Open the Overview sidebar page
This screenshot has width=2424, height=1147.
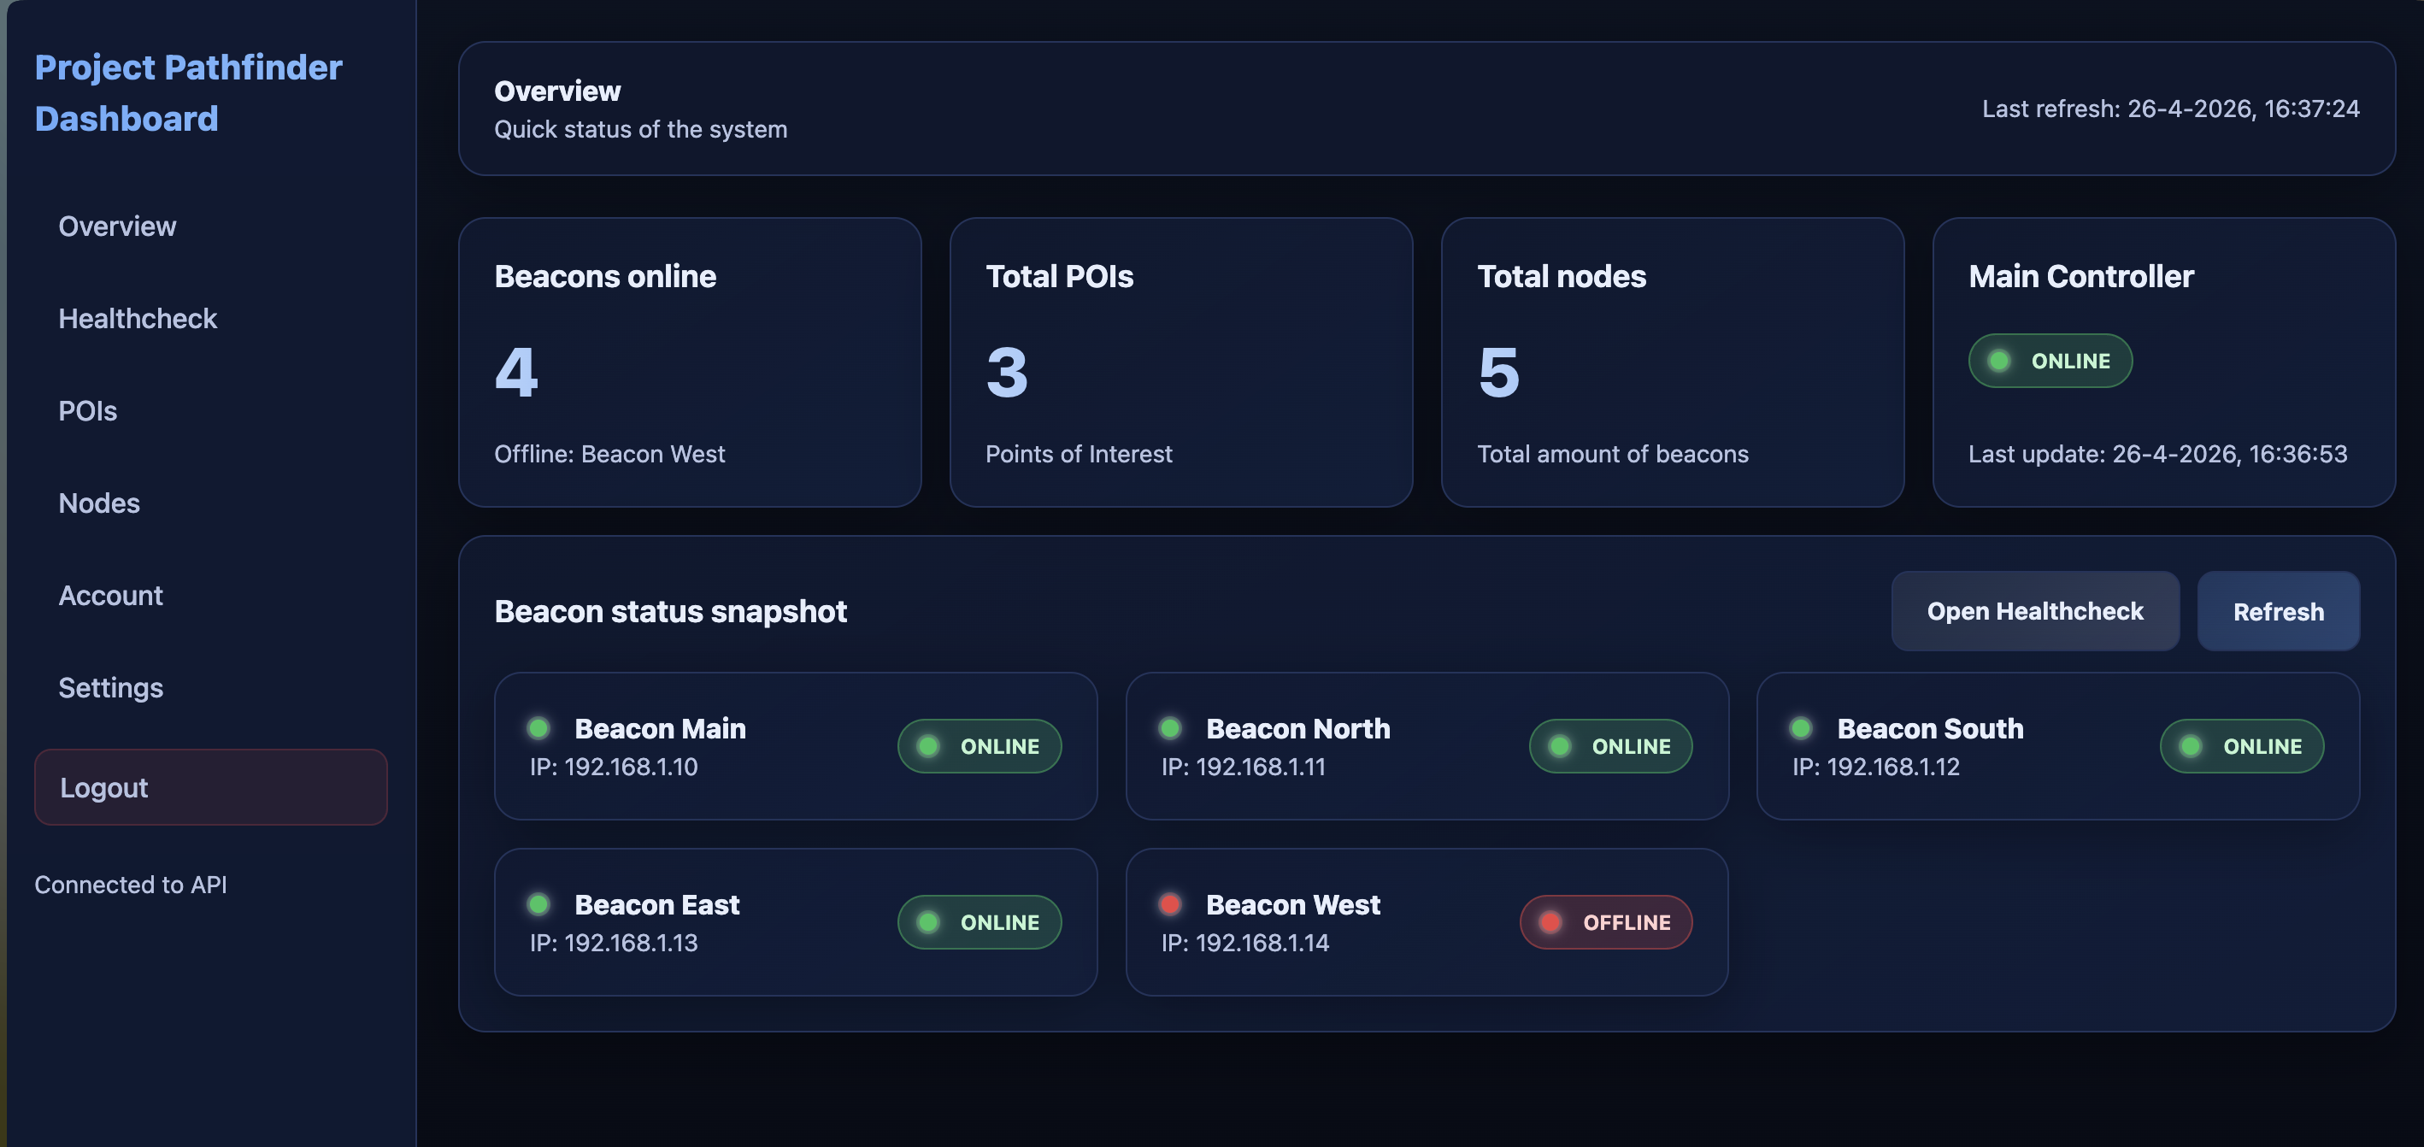(x=117, y=226)
